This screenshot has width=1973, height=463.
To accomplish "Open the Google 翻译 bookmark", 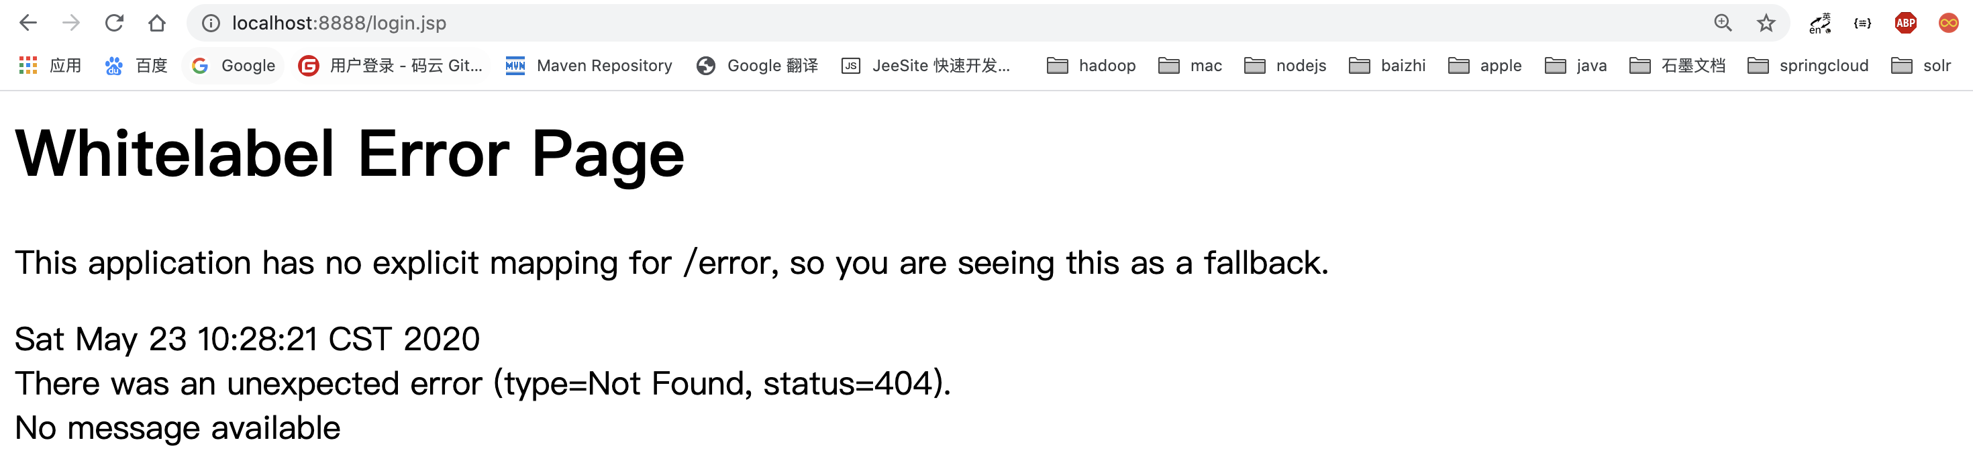I will point(757,66).
